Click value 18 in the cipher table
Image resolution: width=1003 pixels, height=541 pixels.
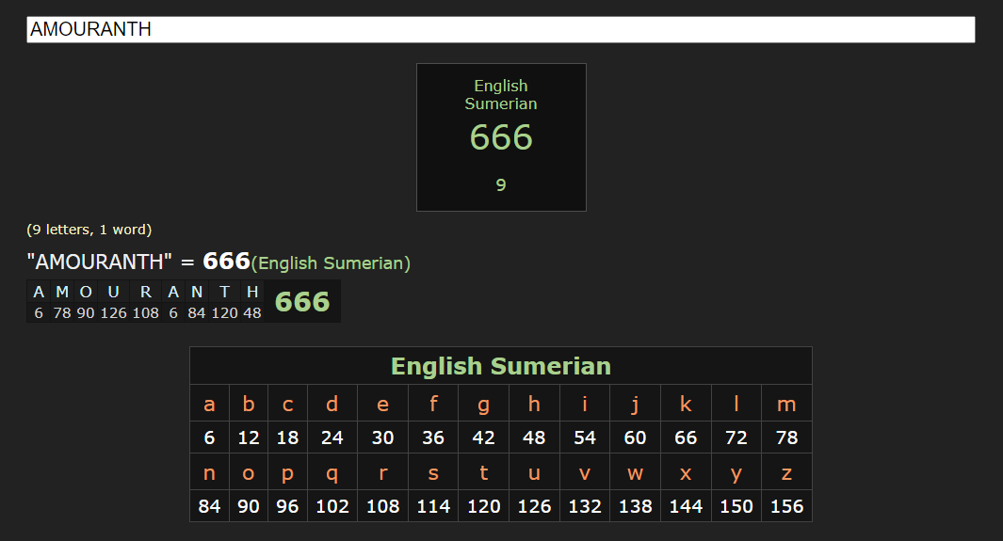[288, 438]
